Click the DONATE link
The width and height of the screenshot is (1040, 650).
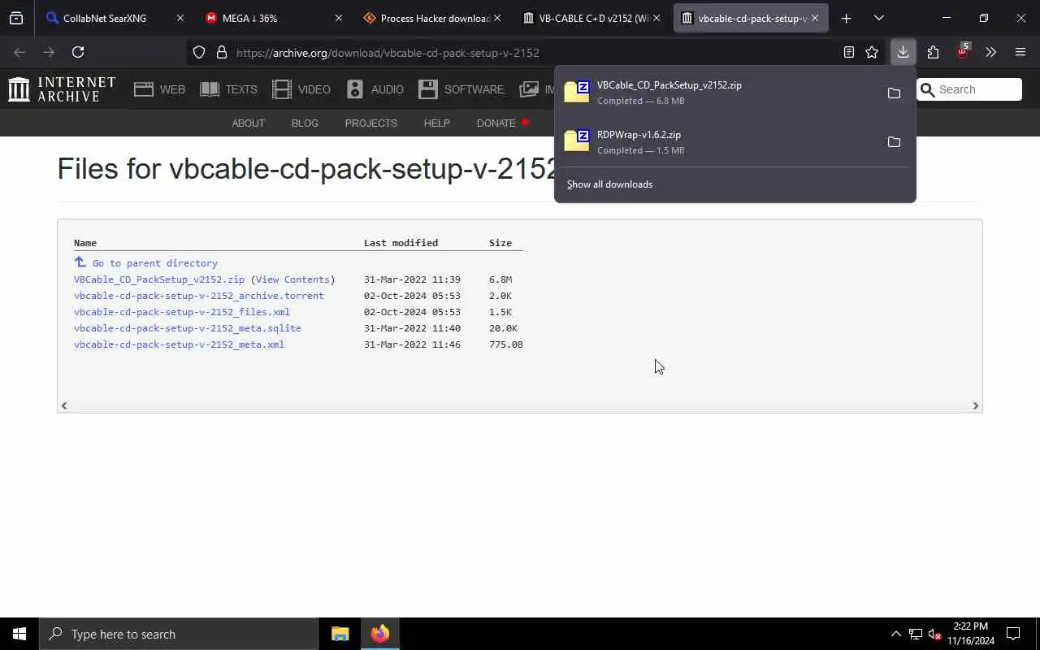point(503,123)
